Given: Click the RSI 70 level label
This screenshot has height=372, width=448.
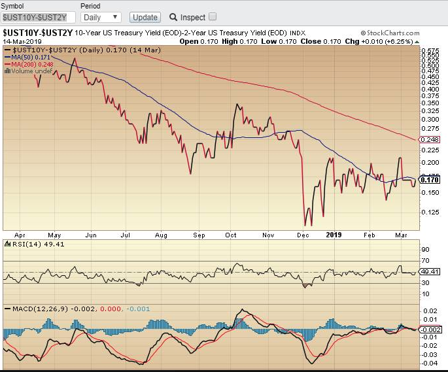Looking at the screenshot, I should 425,261.
